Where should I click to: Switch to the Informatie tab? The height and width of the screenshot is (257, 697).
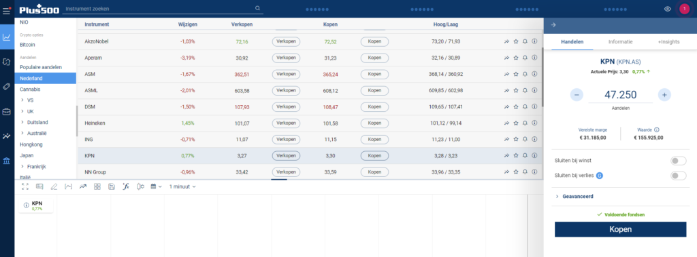(620, 41)
